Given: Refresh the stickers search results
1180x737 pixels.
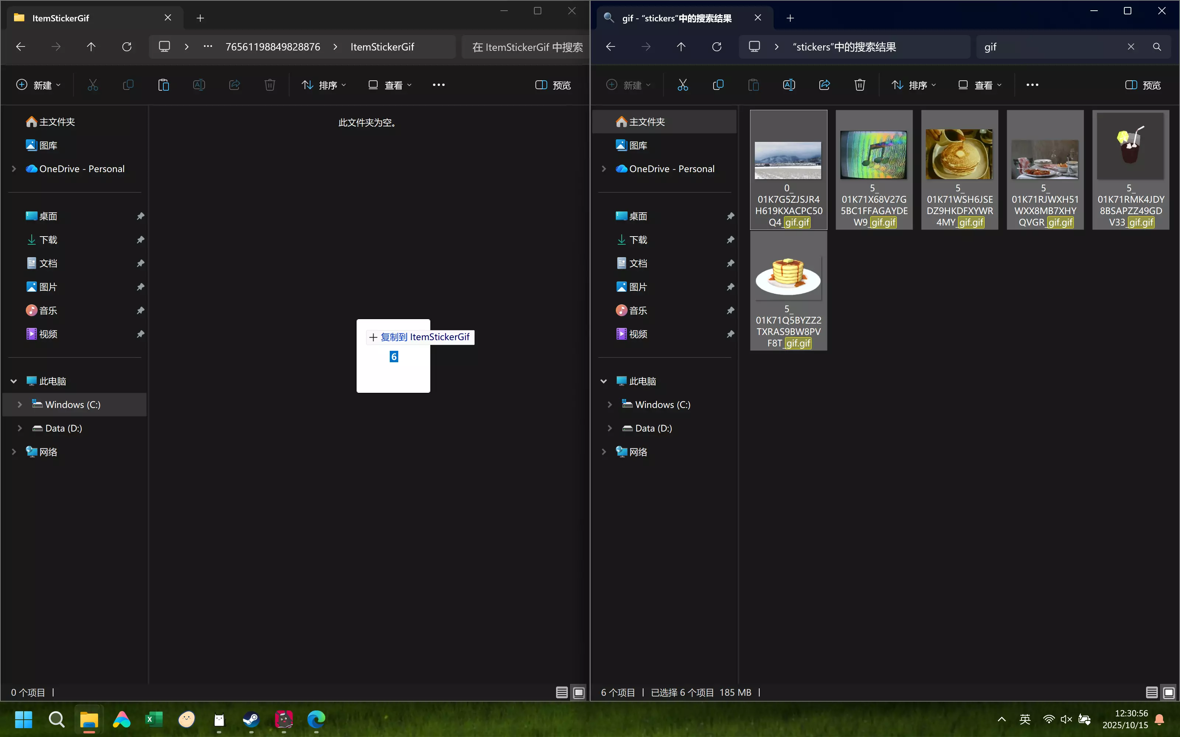Looking at the screenshot, I should coord(717,47).
